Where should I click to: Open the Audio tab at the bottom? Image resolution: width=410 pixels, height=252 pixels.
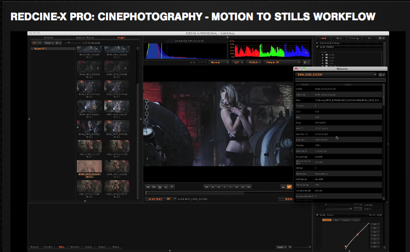point(88,247)
